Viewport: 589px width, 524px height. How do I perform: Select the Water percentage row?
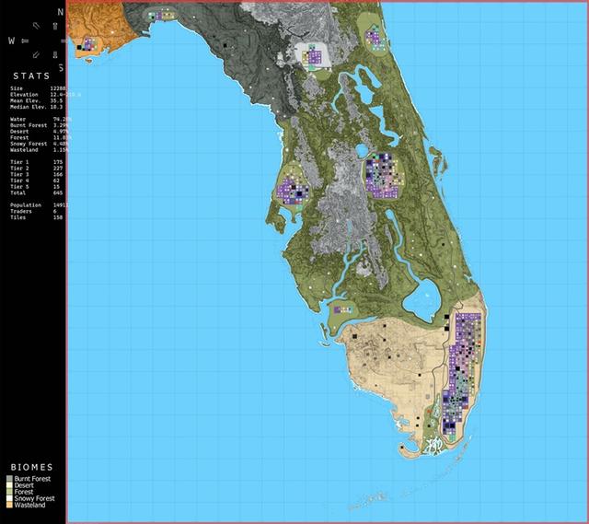click(40, 119)
